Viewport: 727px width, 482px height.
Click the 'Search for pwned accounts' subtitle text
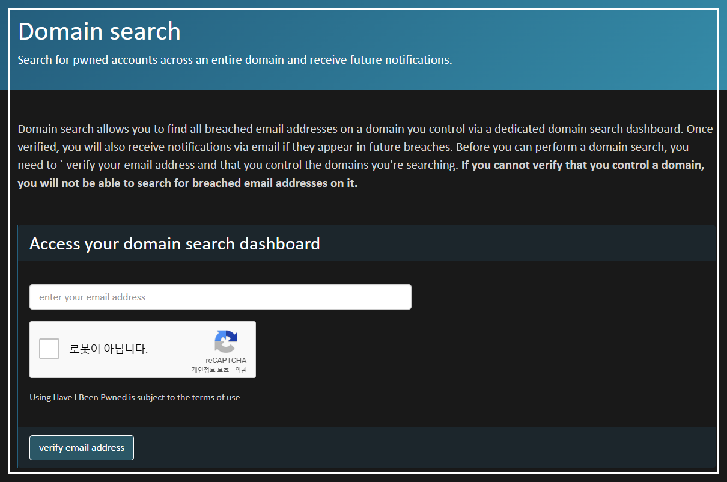(235, 60)
